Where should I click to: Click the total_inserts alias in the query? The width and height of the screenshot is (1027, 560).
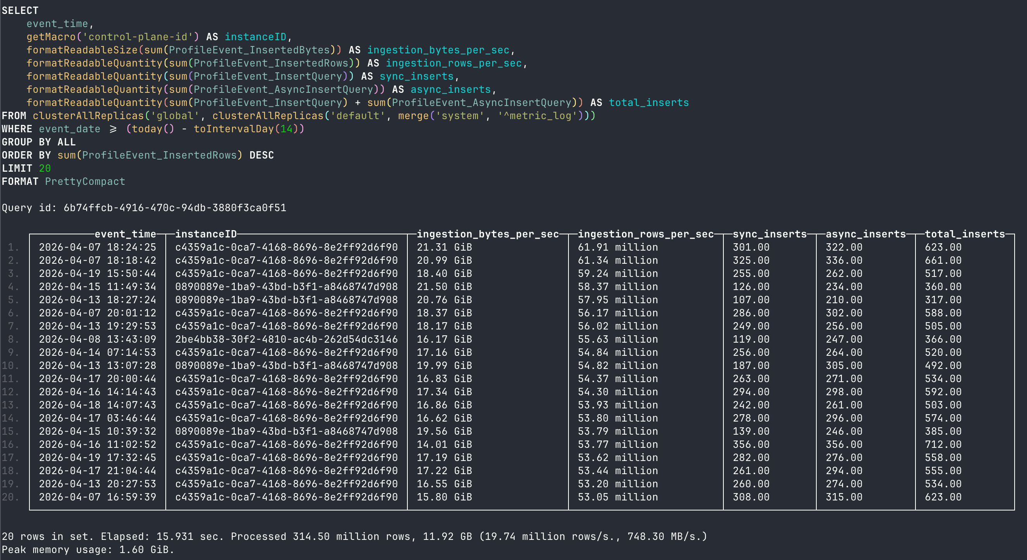[x=649, y=102]
